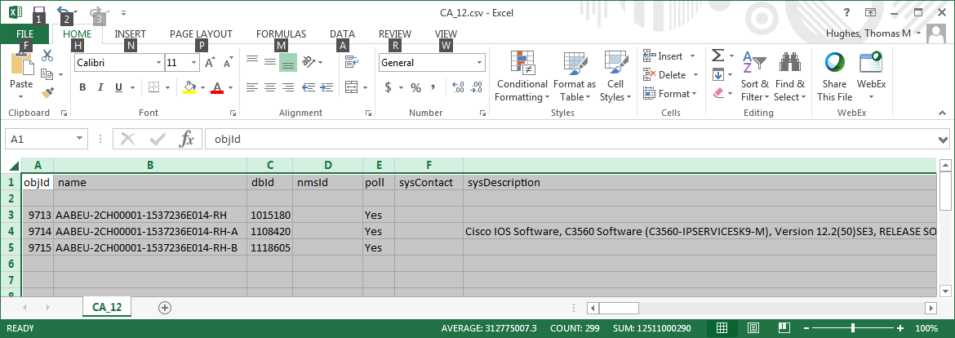Increase font size with larger A

pyautogui.click(x=210, y=62)
